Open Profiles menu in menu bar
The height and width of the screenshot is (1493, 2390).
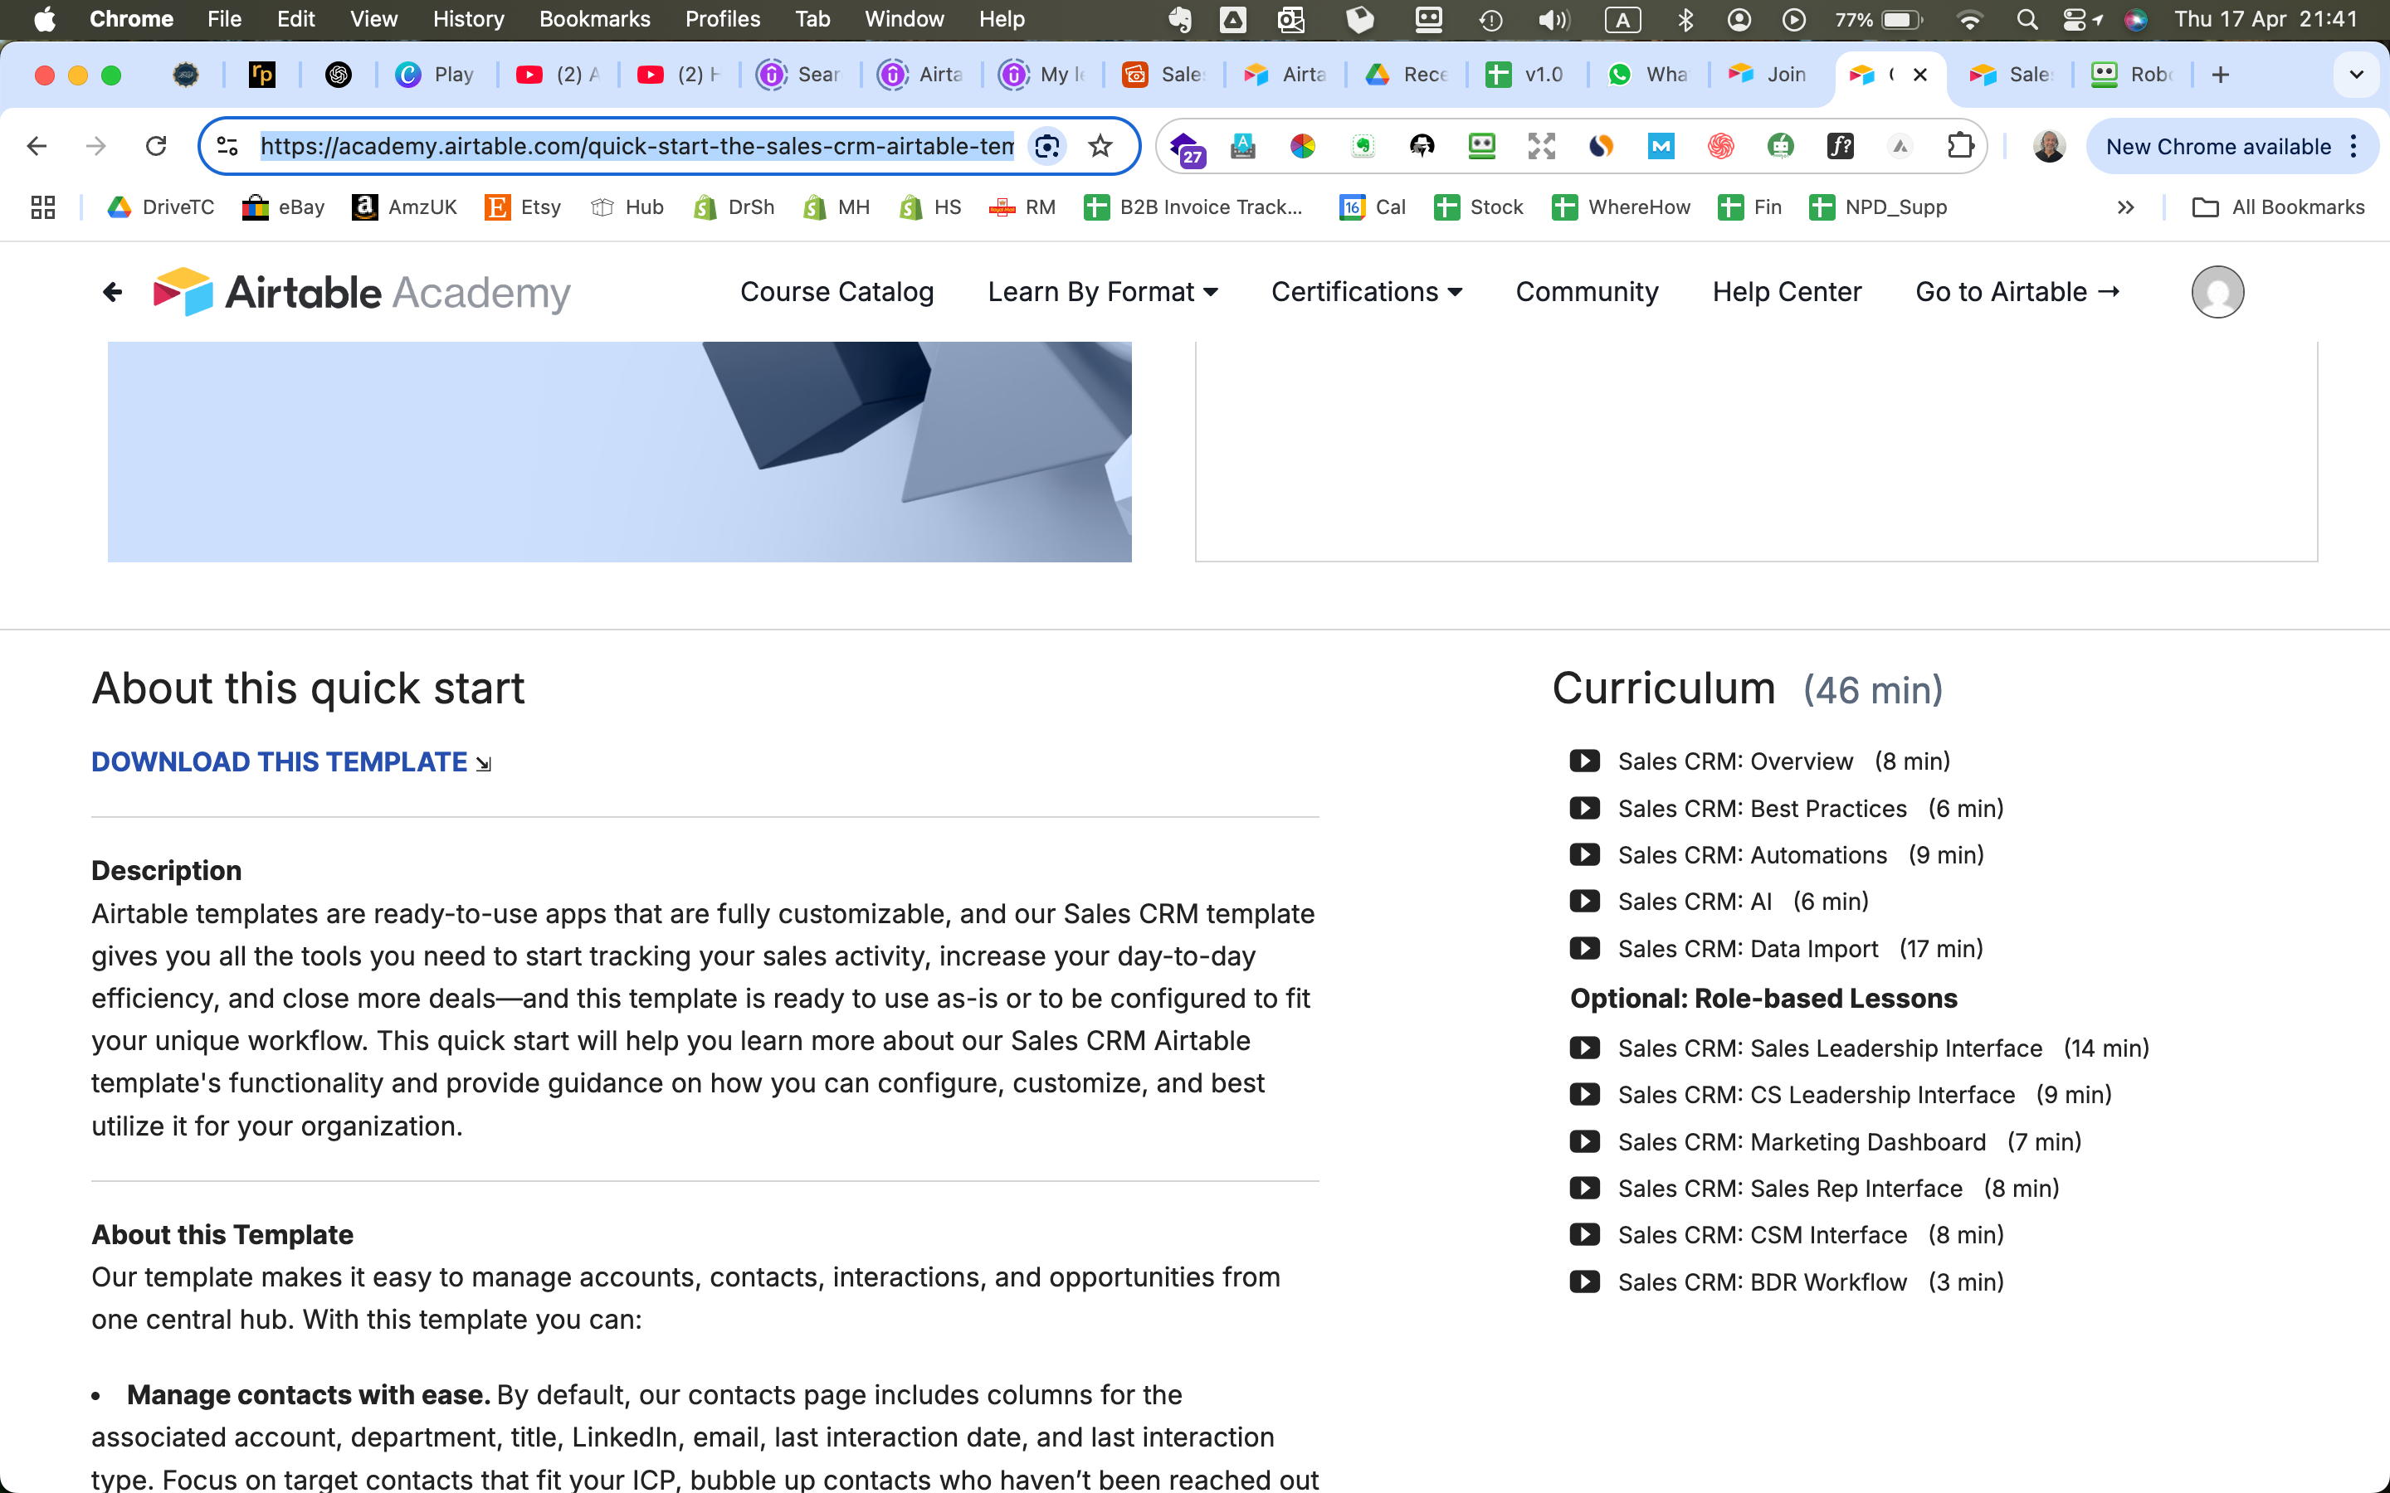(722, 20)
